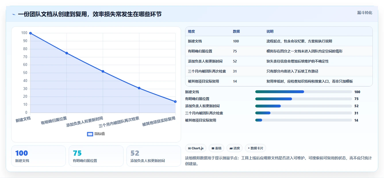Click the progress list value 14
This screenshot has width=384, height=178.
(356, 120)
